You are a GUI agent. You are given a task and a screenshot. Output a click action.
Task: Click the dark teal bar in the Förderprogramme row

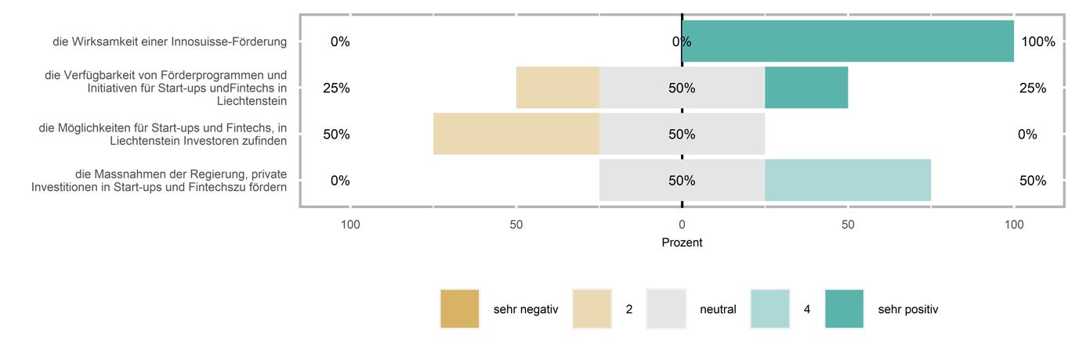click(806, 88)
